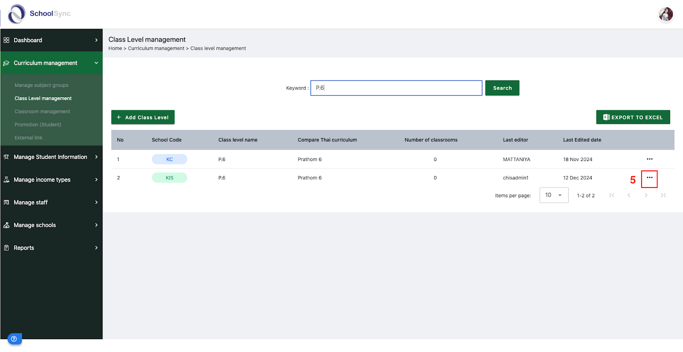Click the Manage Student Information icon
This screenshot has width=683, height=352.
point(6,157)
